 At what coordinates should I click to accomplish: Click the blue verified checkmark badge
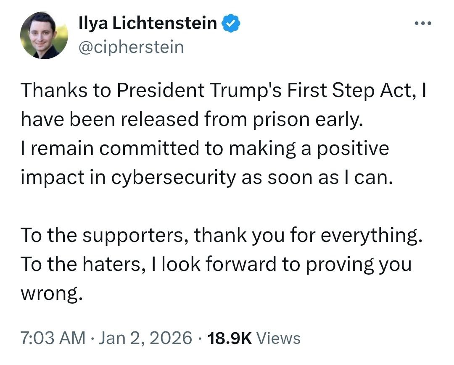coord(231,25)
